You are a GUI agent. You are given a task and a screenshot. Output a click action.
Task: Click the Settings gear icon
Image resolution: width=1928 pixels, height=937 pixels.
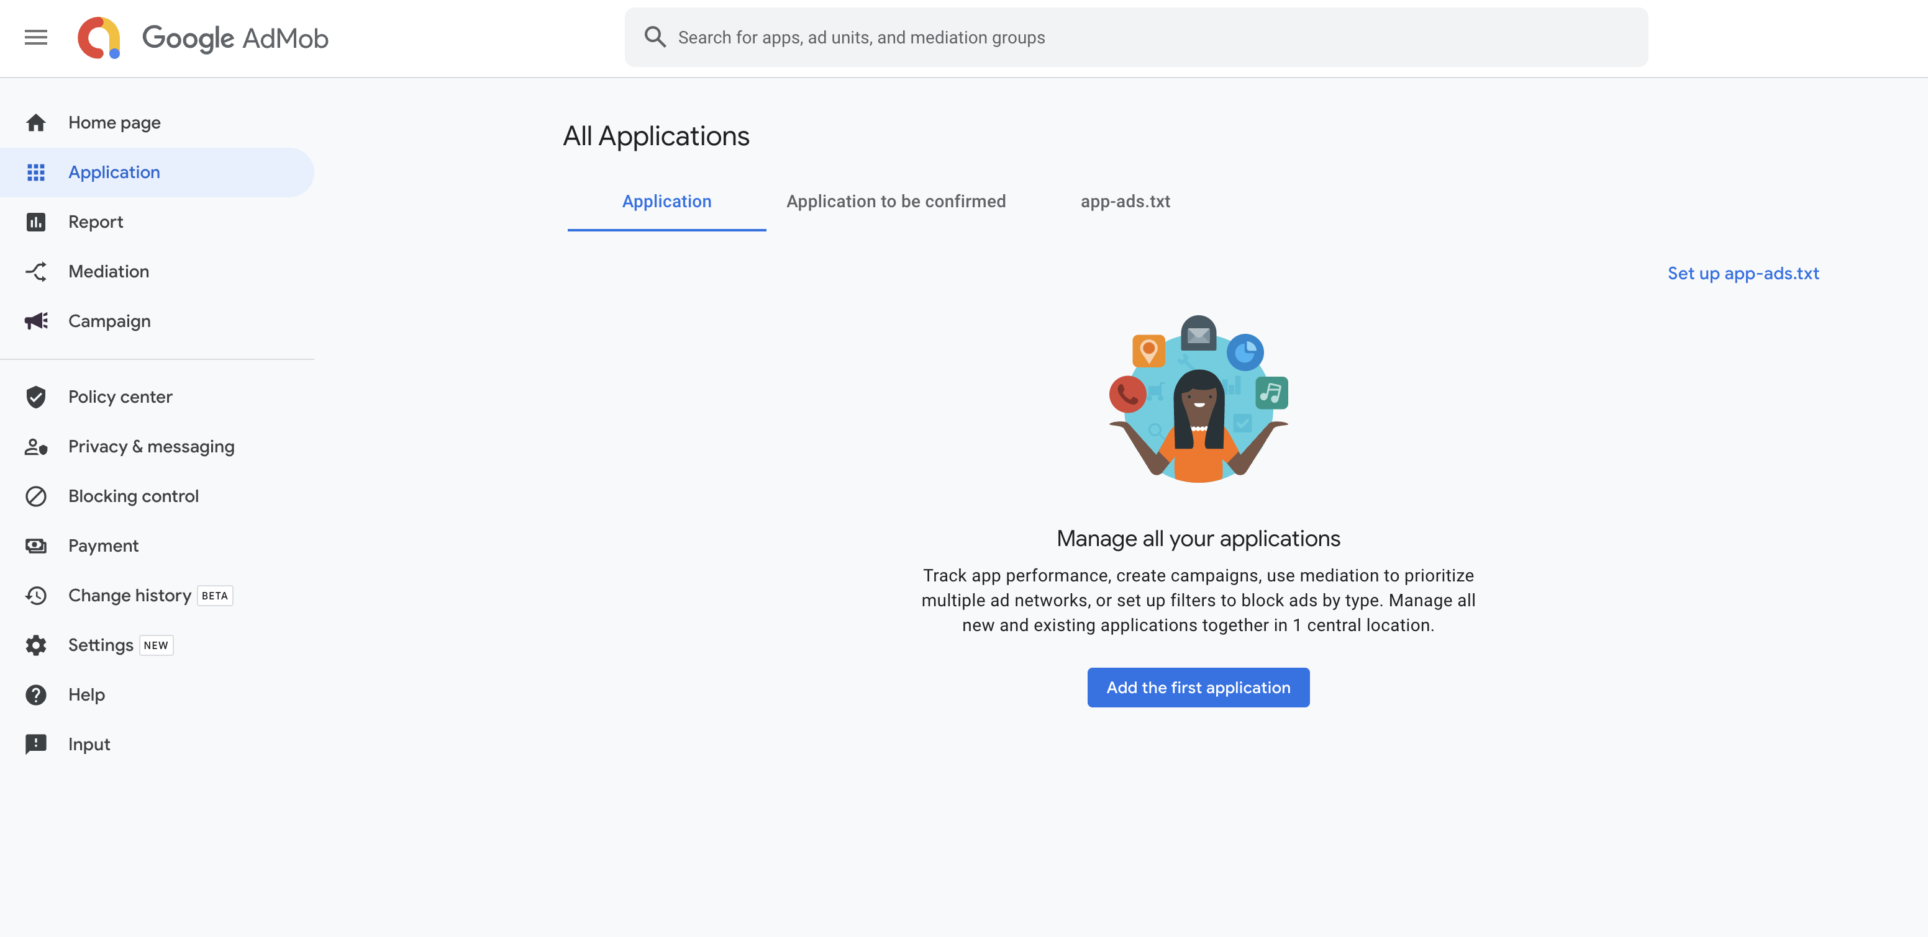click(x=35, y=645)
